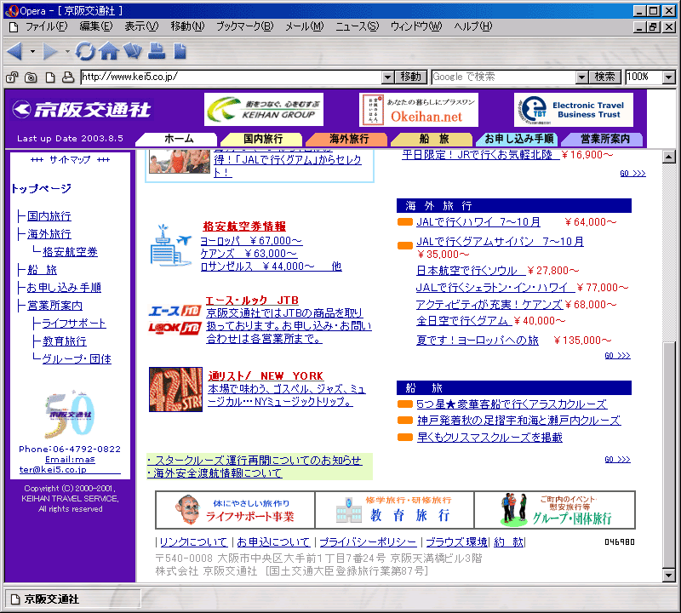Open the 表示(V) menu
This screenshot has width=681, height=613.
pyautogui.click(x=141, y=26)
